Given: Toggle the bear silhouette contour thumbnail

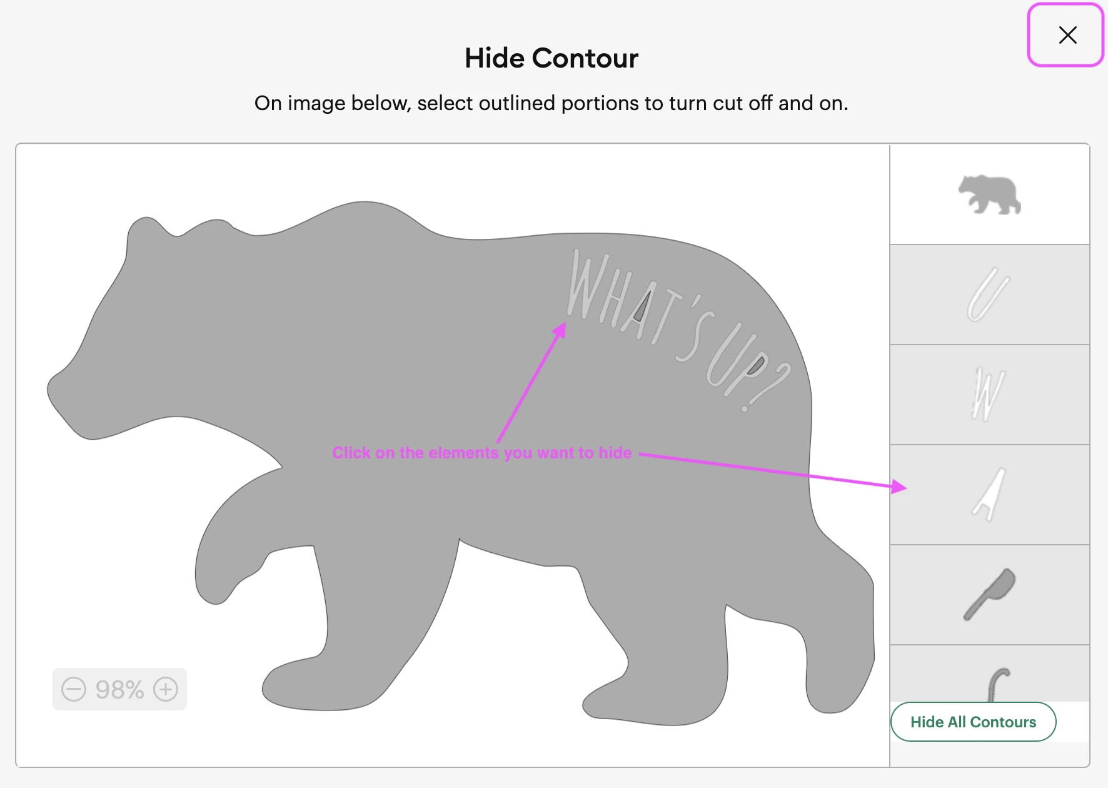Looking at the screenshot, I should coord(989,194).
